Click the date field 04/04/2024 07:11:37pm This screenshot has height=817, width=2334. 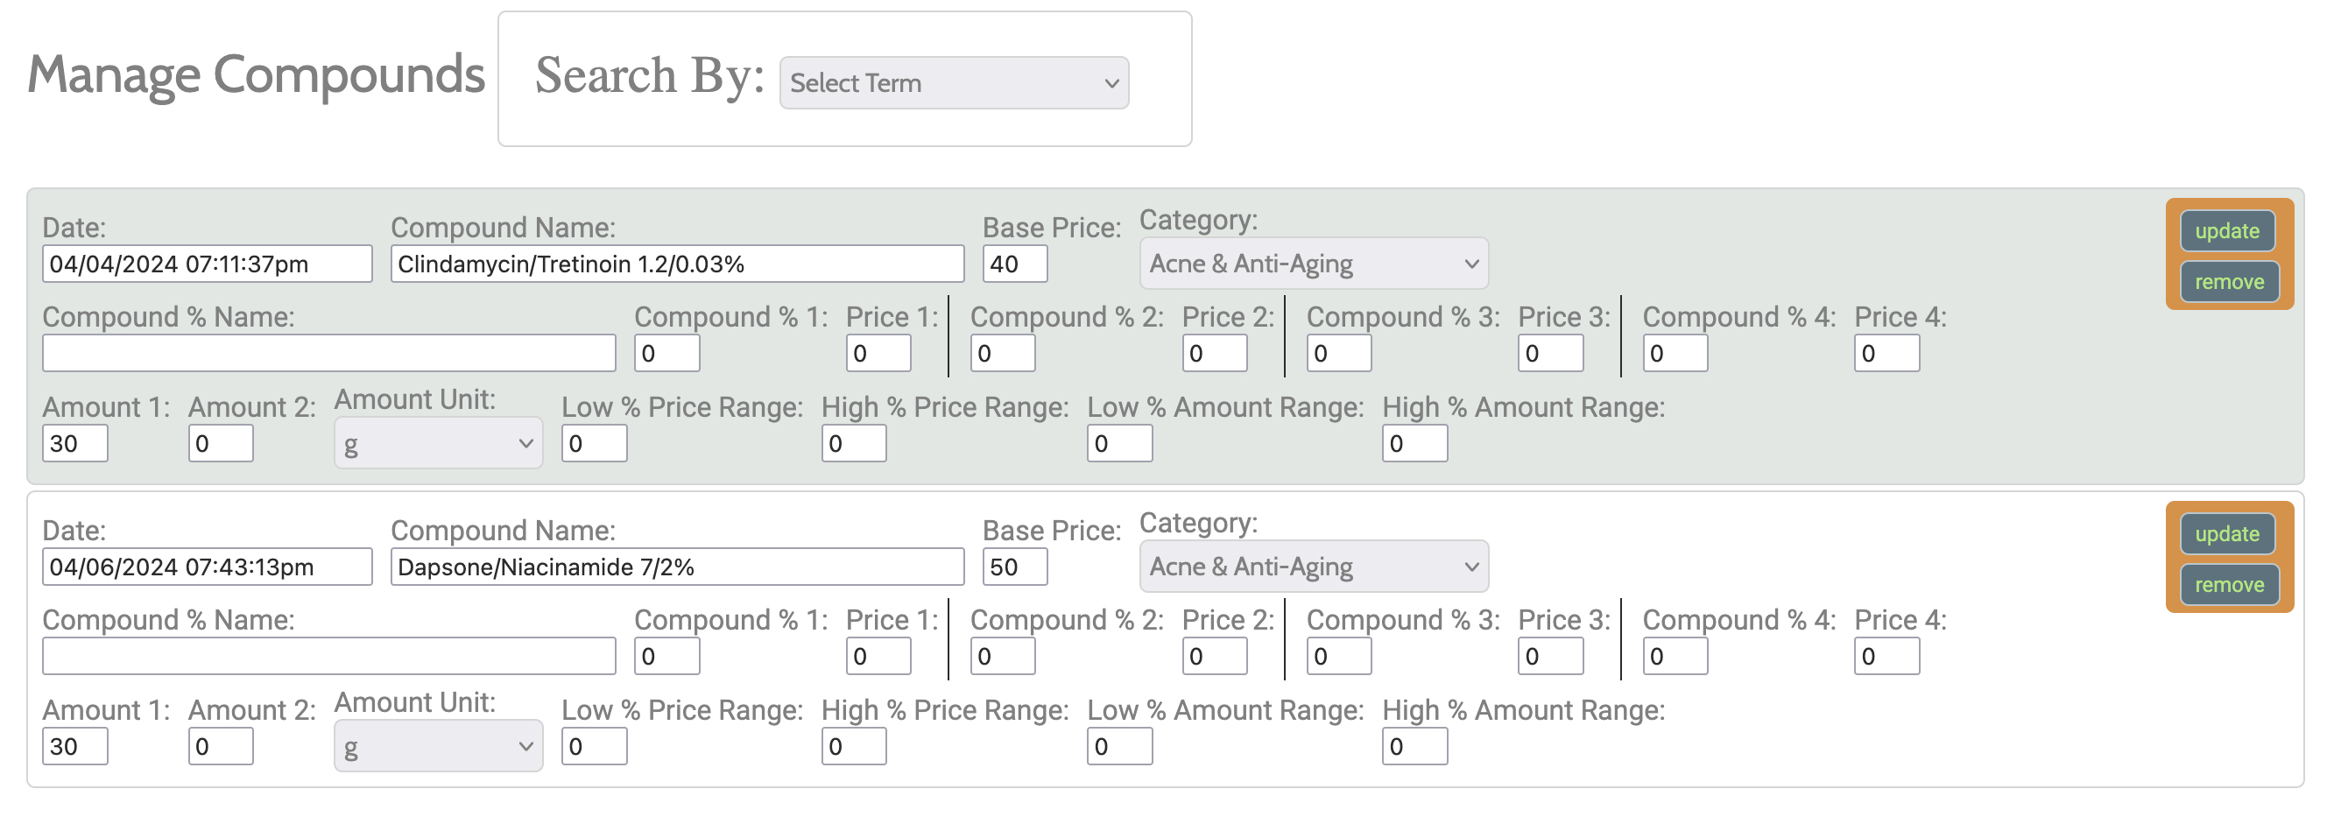click(x=207, y=264)
